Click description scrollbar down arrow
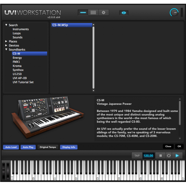This screenshot has width=186, height=186. (180, 139)
